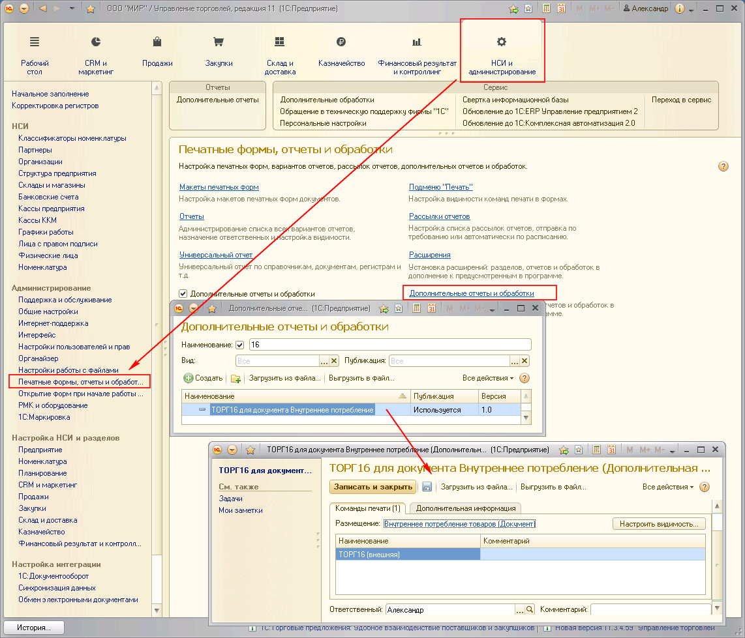Collapse the ТОРГ16 row tree marker
The image size is (745, 638).
pyautogui.click(x=202, y=409)
